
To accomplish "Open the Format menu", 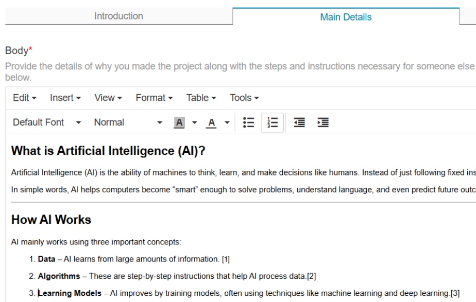I will click(x=154, y=98).
